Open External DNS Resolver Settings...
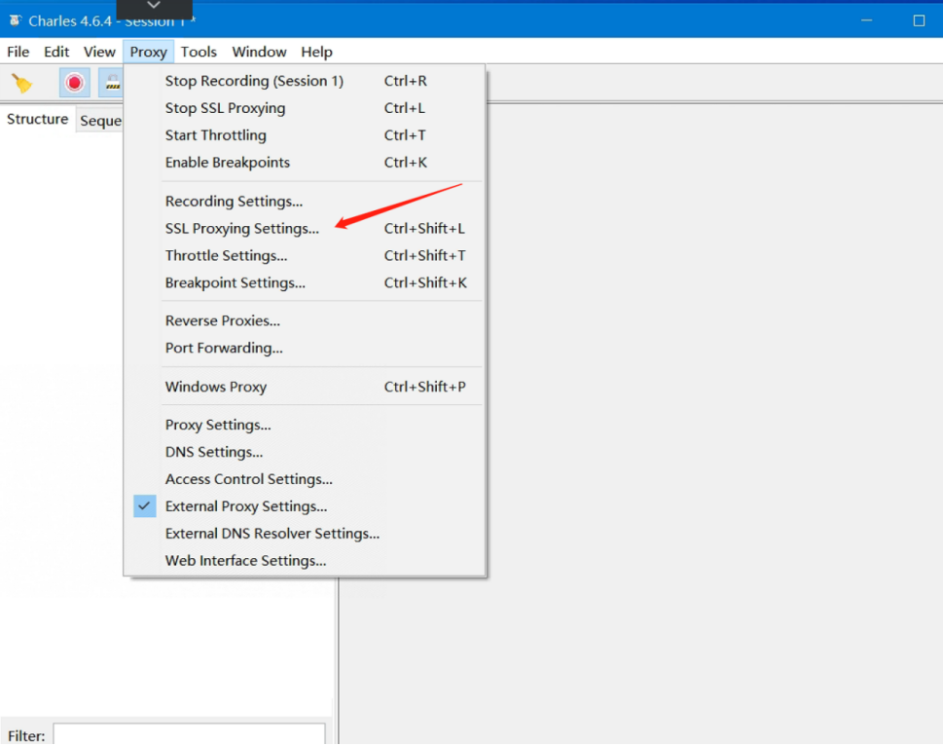 point(305,533)
